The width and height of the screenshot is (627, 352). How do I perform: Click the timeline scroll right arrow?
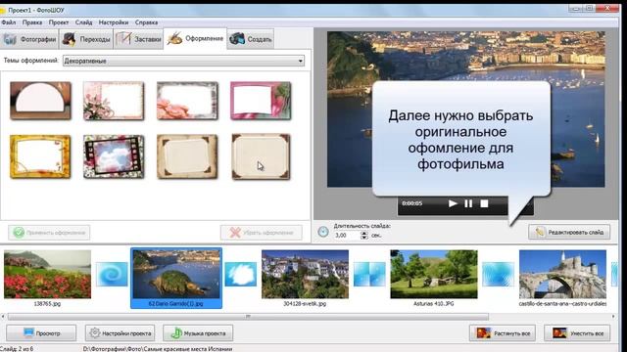pyautogui.click(x=613, y=317)
